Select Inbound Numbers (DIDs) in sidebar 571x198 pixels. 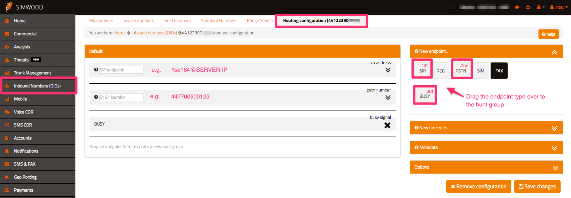click(x=38, y=86)
